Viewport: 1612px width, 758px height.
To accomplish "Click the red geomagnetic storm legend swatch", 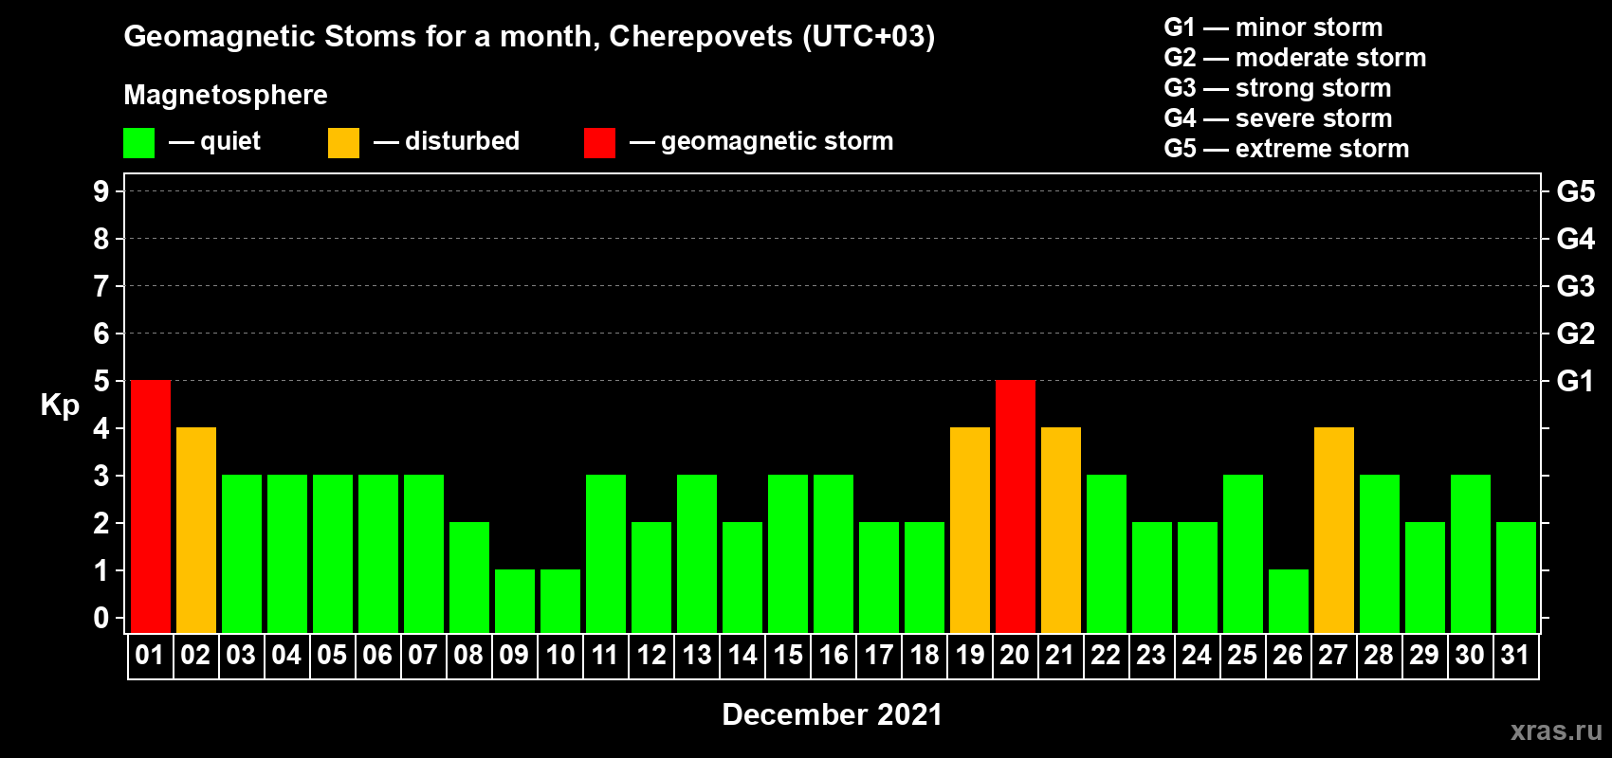I will tap(599, 143).
